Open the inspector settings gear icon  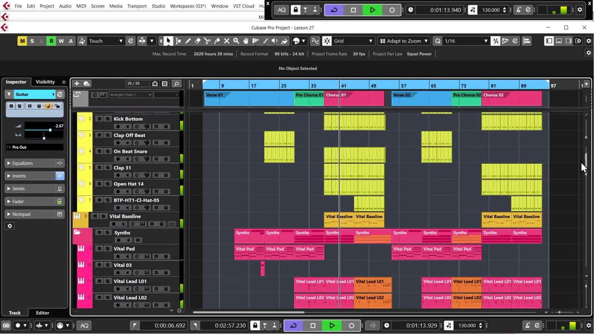tap(10, 226)
